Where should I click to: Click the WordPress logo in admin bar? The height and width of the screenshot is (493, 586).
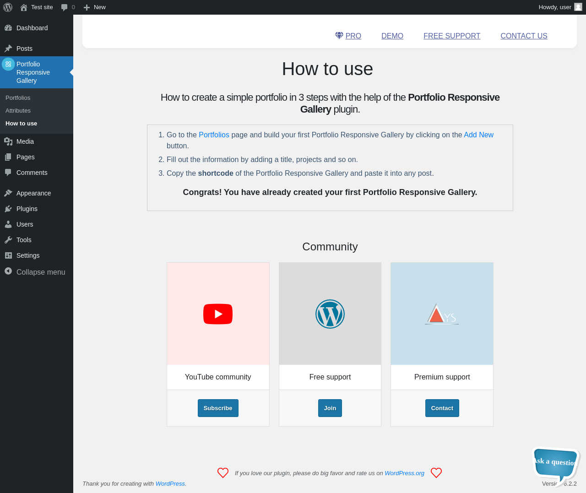[8, 7]
